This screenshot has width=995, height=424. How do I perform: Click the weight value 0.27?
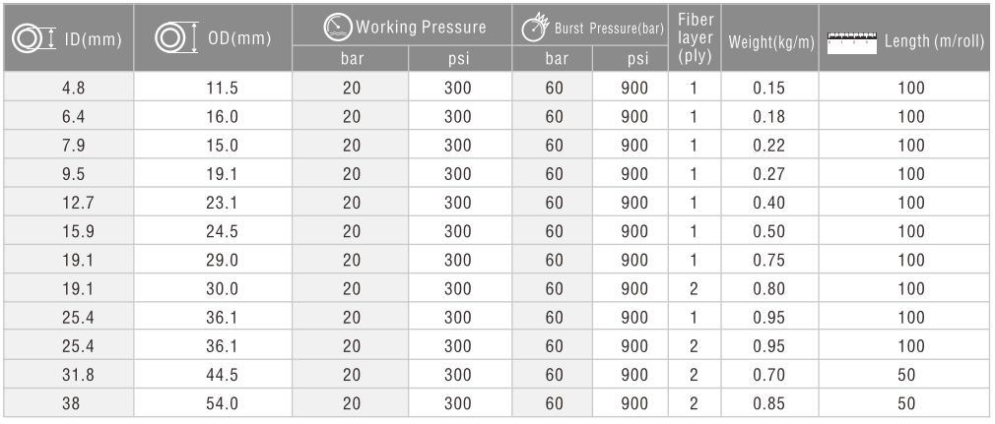point(769,174)
